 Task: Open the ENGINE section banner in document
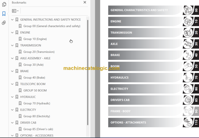coord(145,21)
